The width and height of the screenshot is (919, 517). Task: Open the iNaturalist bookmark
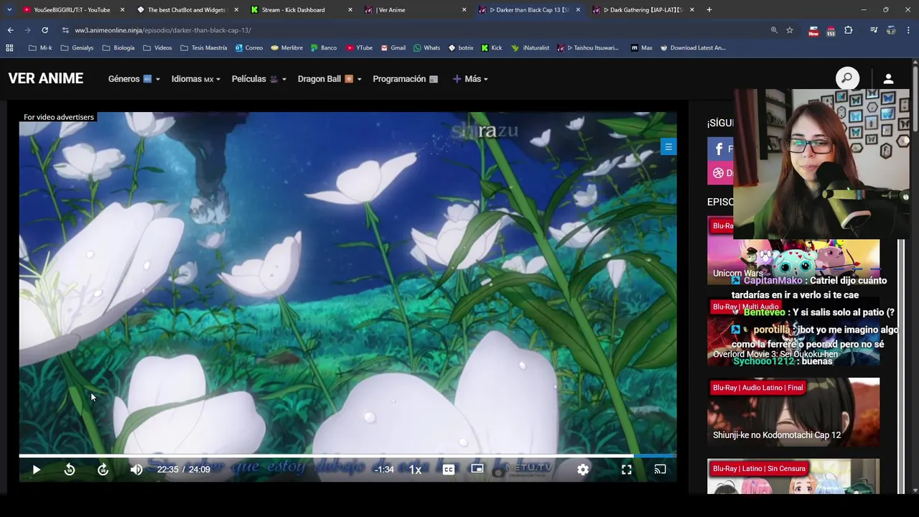click(x=531, y=48)
